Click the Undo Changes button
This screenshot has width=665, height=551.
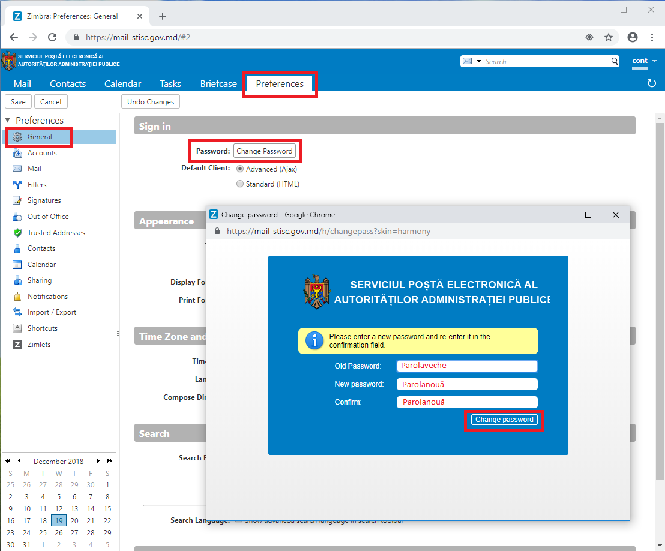(x=151, y=102)
